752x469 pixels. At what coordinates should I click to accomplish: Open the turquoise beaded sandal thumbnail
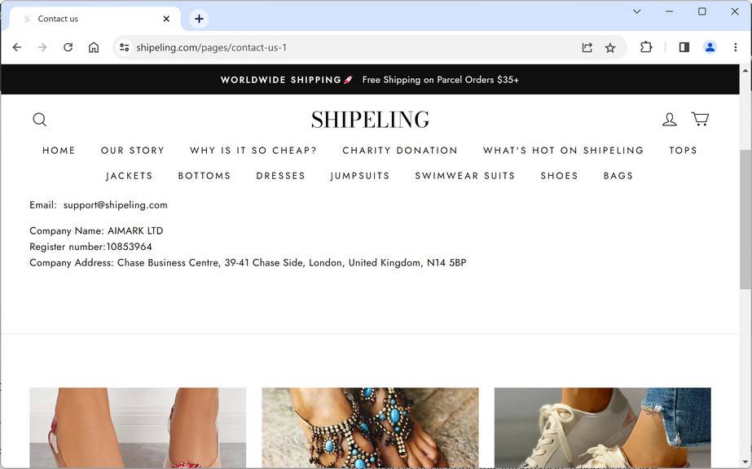(x=370, y=427)
